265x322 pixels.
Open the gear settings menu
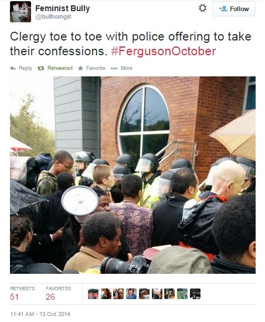202,8
